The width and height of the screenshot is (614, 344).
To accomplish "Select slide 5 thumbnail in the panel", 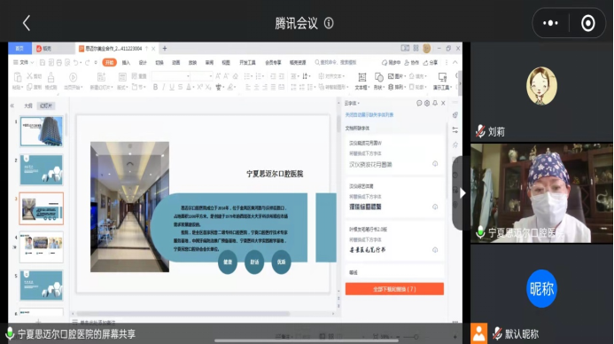I will click(x=41, y=285).
